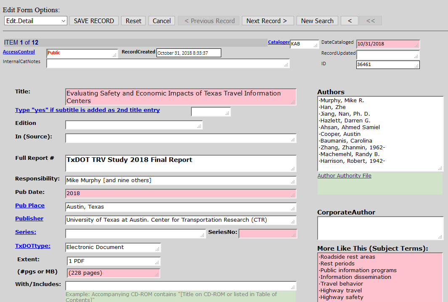Screen dimensions: 448x302
Task: Click the In (Source) field
Action: [x=180, y=138]
